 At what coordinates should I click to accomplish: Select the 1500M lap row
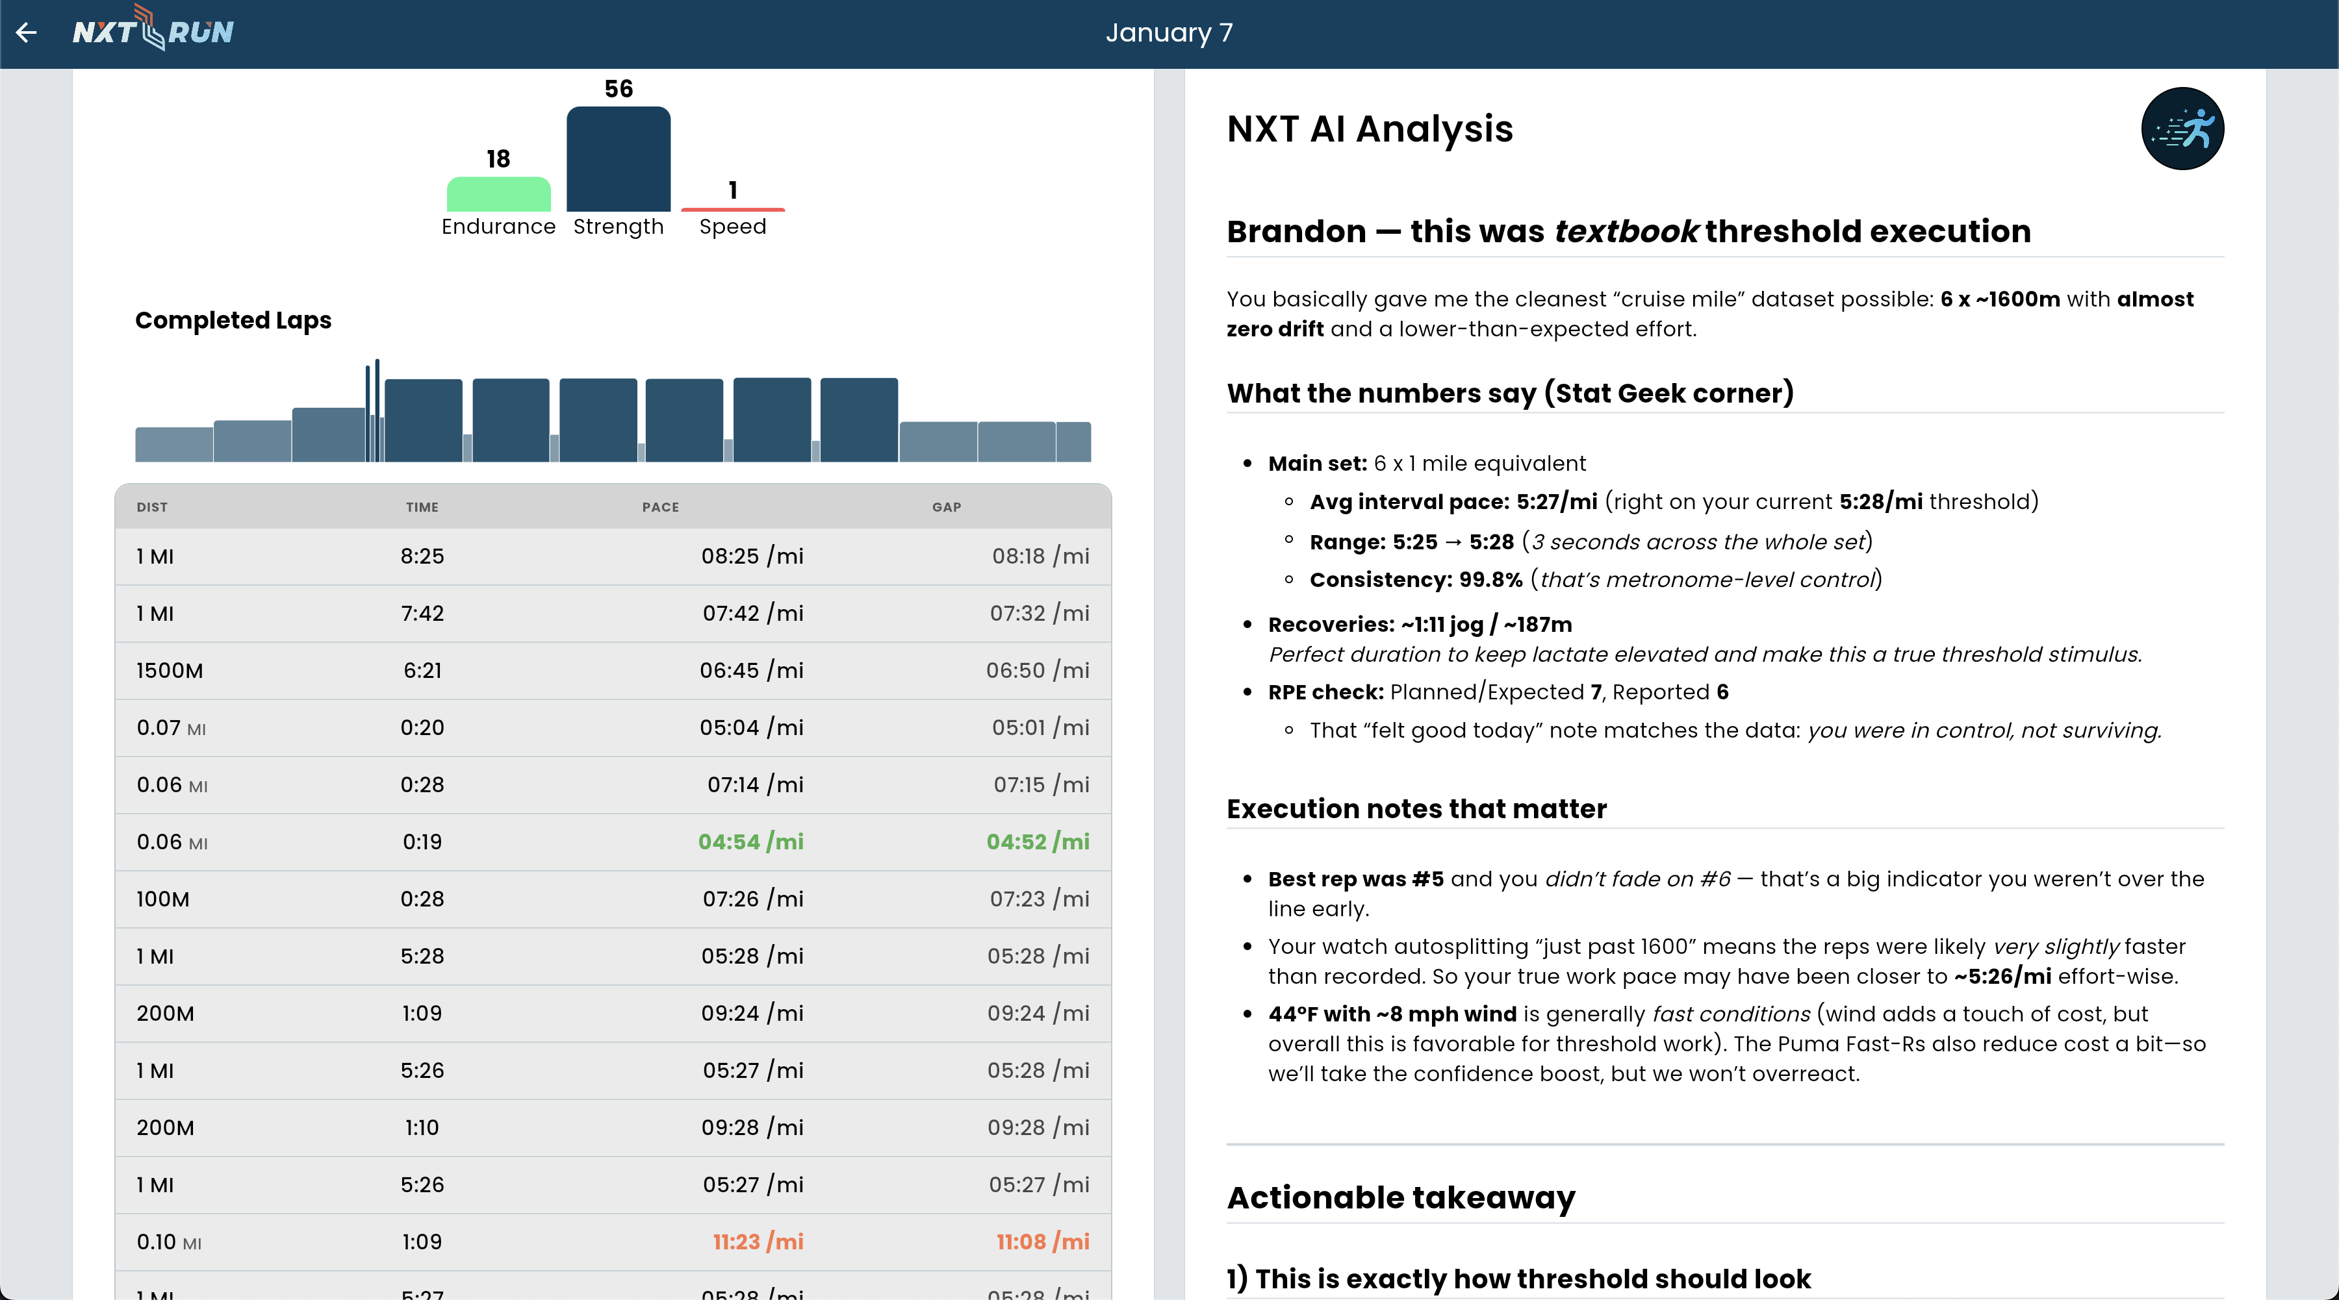tap(612, 670)
